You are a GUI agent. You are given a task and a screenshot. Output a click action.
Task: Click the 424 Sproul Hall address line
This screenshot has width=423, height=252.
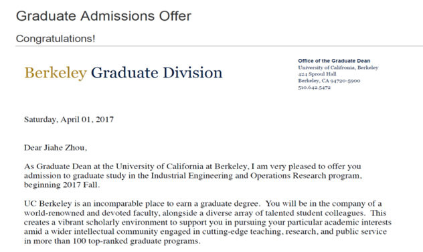317,74
